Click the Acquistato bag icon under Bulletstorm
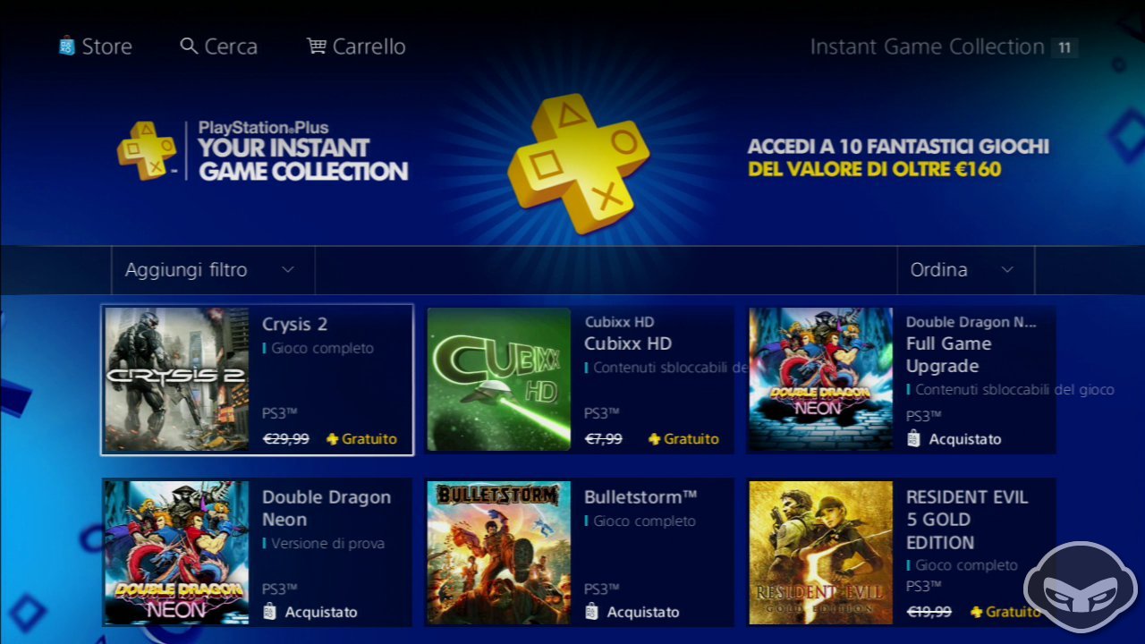Screen dimensions: 1145x644 tap(592, 612)
